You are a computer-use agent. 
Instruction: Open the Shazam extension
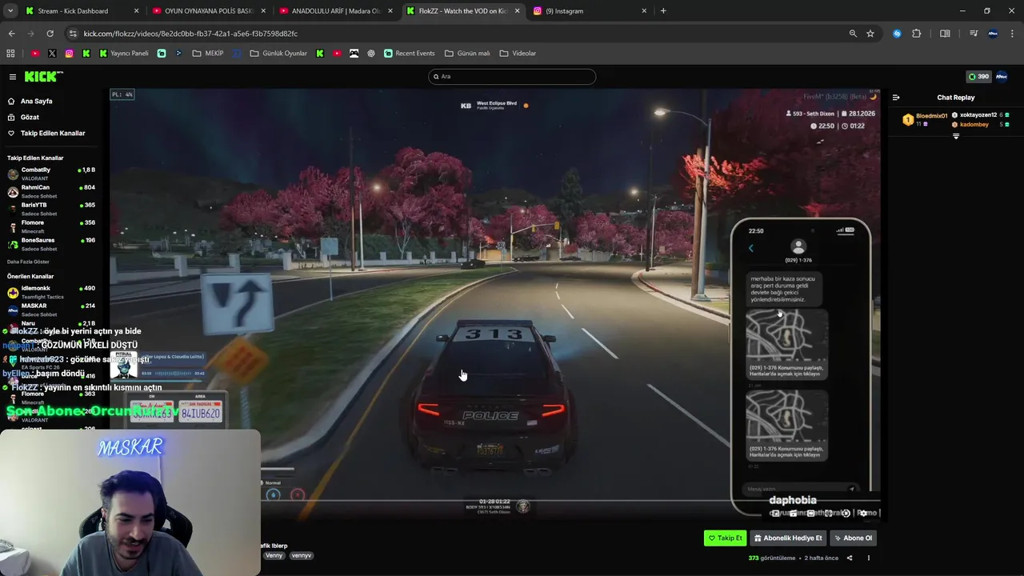coord(897,34)
